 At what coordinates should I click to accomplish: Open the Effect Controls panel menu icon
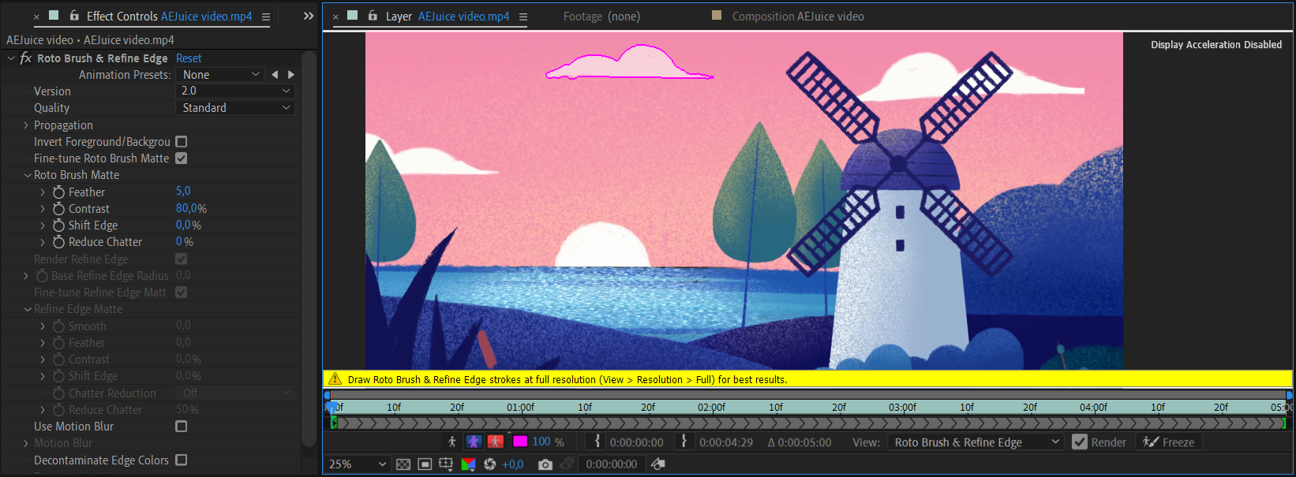(x=266, y=17)
